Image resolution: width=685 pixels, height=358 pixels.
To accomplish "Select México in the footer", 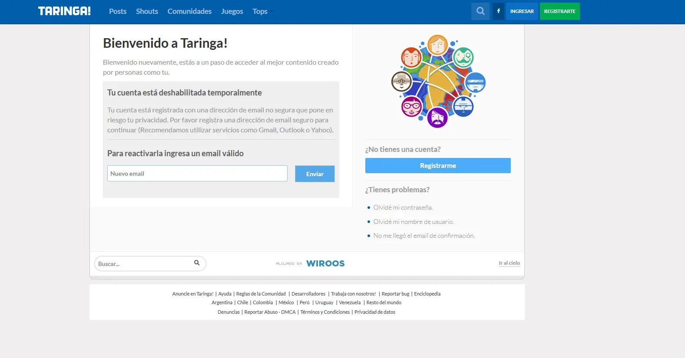I will click(286, 302).
